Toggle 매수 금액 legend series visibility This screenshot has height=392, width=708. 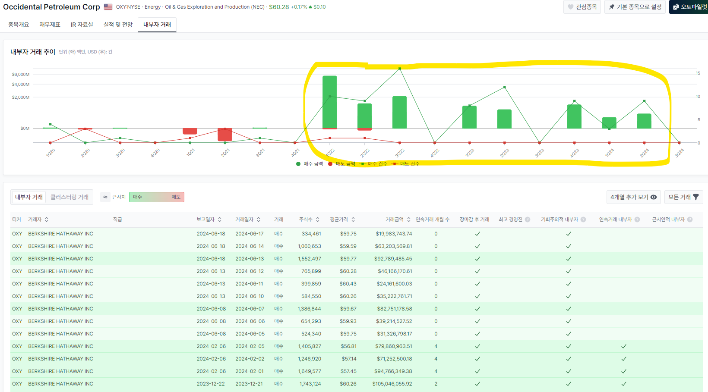click(310, 164)
